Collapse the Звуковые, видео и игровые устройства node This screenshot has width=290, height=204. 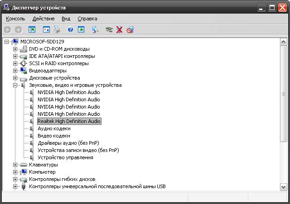coord(15,85)
